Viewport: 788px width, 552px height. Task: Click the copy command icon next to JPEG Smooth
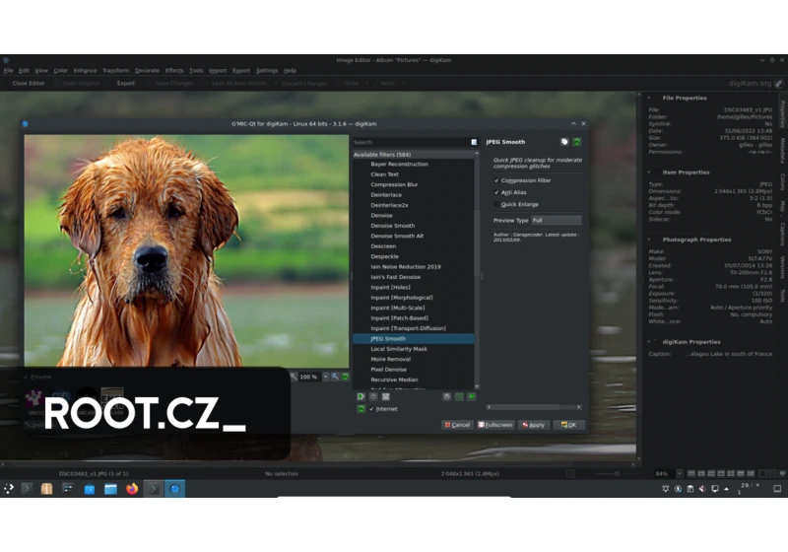[x=564, y=142]
